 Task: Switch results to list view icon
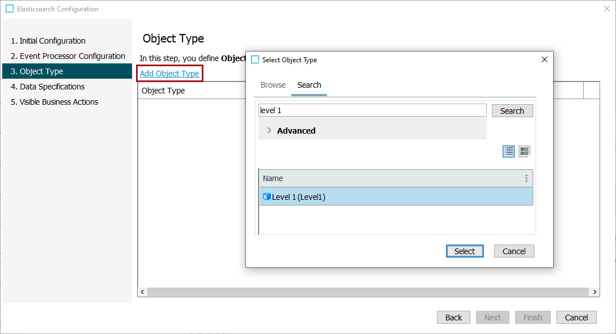tap(508, 151)
